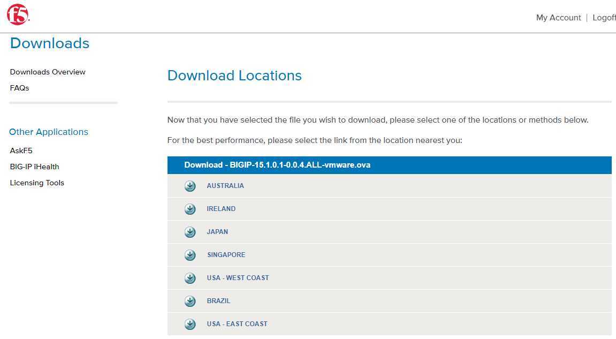Go to AskF5 under Other Applications
This screenshot has height=339, width=616.
21,150
